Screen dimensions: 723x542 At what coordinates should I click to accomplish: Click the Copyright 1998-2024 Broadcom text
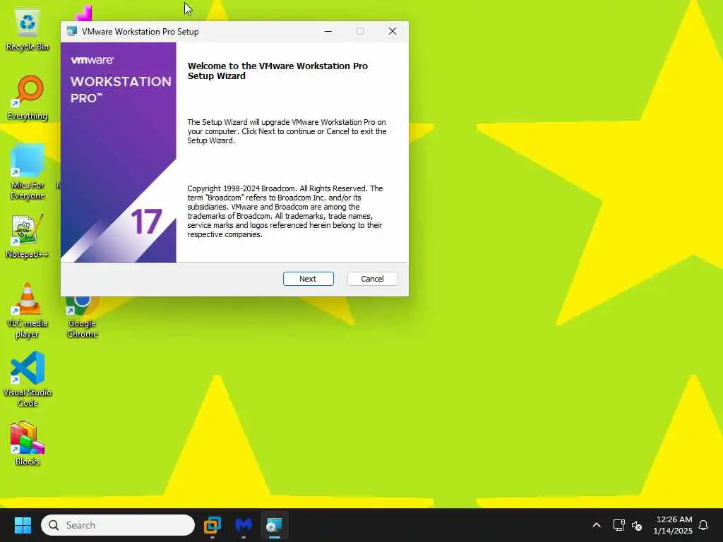(285, 211)
